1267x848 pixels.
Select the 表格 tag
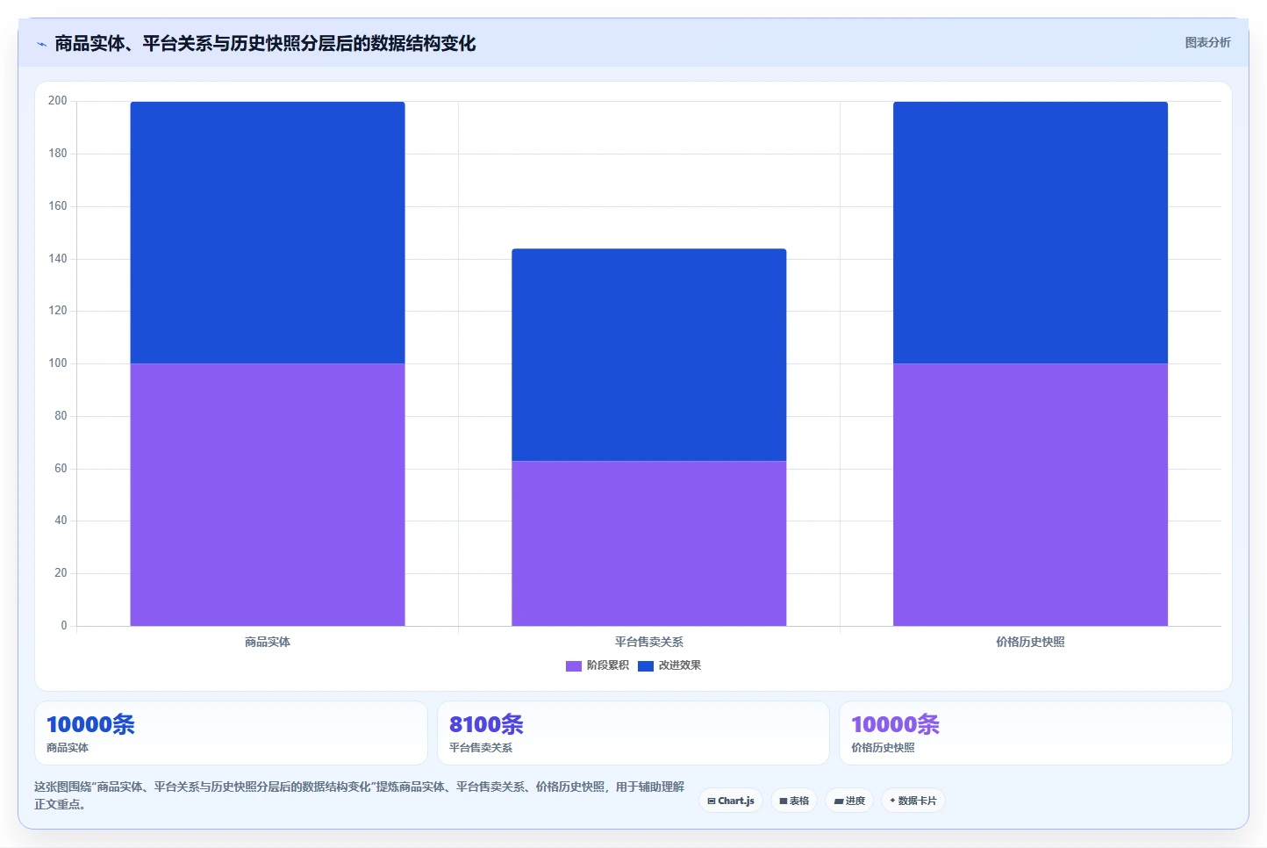(794, 801)
